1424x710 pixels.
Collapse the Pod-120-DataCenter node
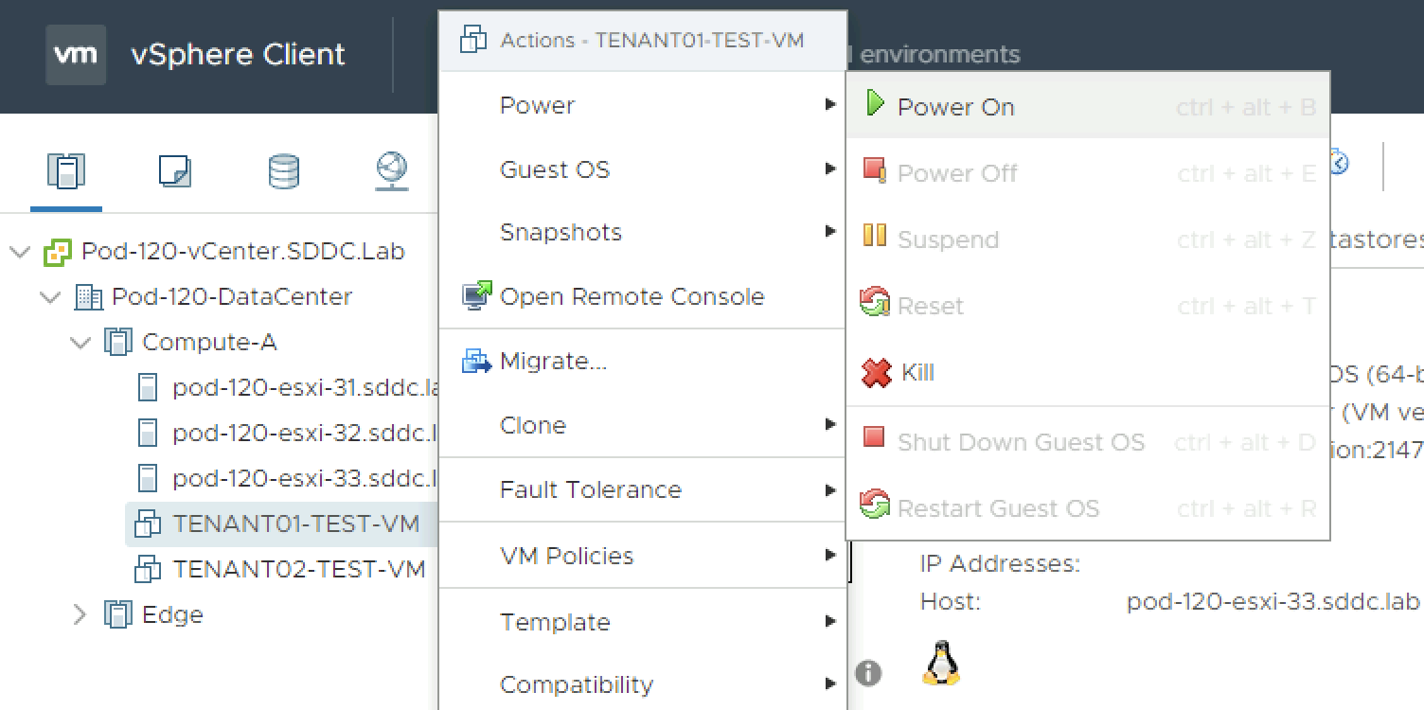coord(50,297)
